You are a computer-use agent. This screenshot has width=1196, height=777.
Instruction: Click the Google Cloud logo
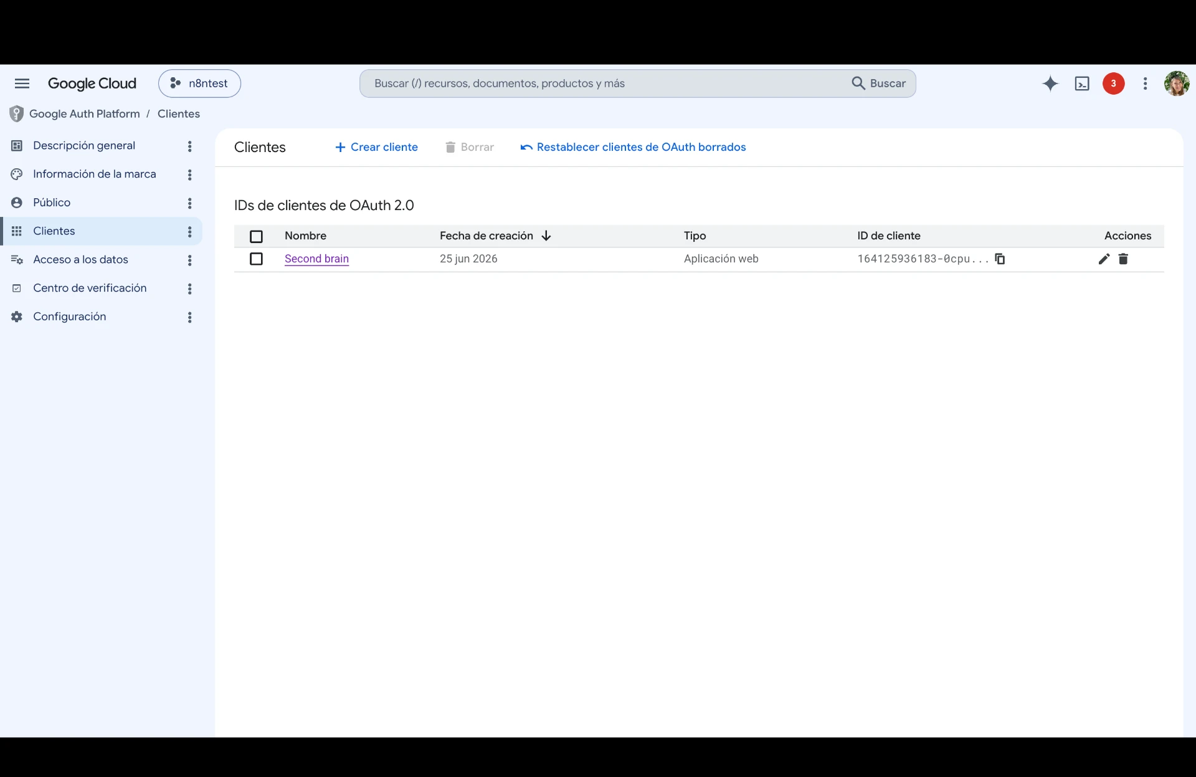point(92,83)
